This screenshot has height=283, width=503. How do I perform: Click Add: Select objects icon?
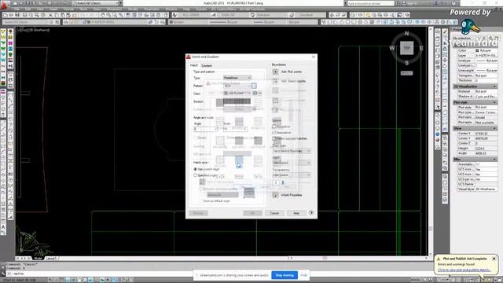(275, 81)
